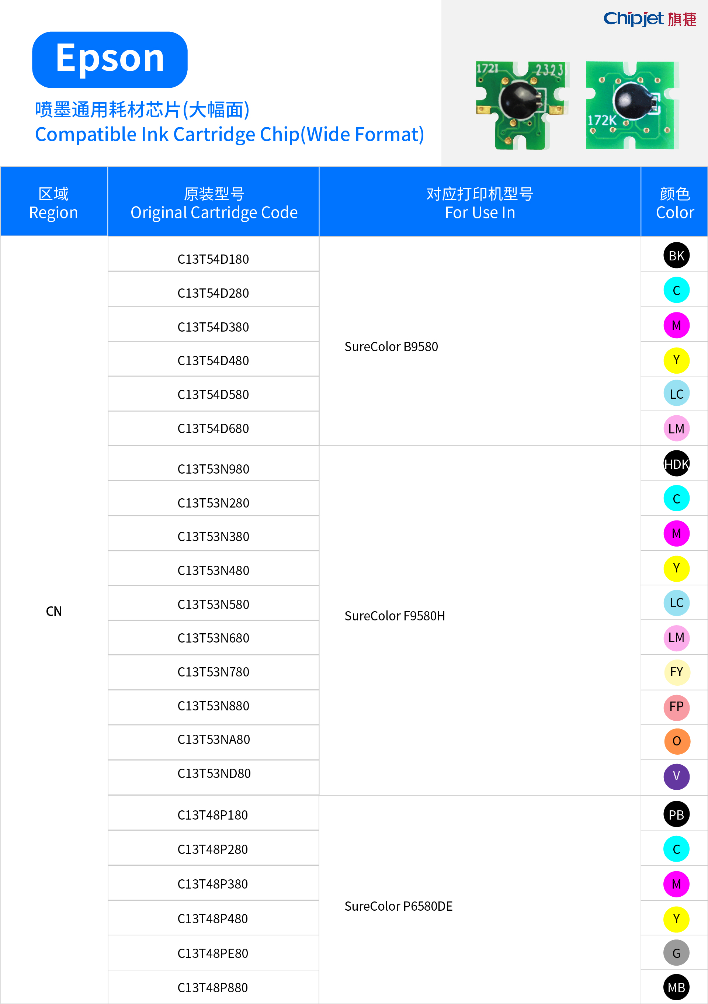The image size is (708, 1004).
Task: Click the yellow Y swatch beside C13T48P480
Action: point(677,919)
